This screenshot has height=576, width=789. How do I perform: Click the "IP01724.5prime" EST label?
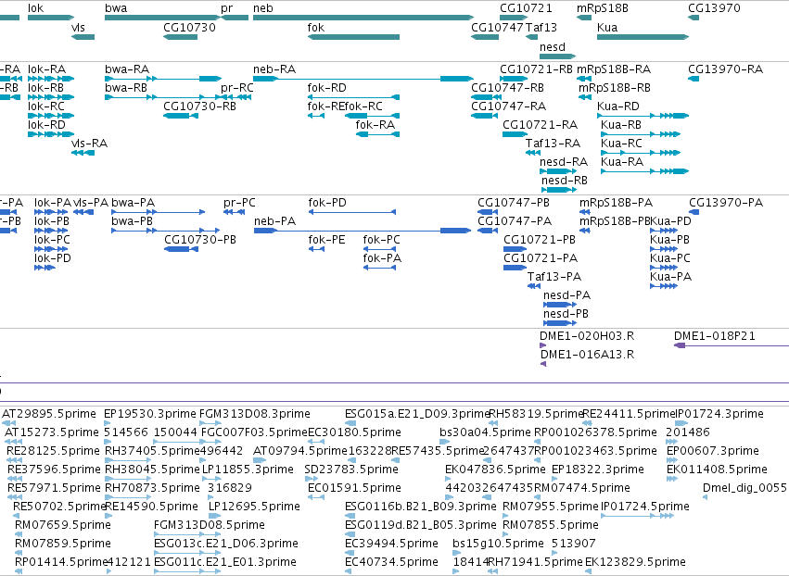[645, 507]
